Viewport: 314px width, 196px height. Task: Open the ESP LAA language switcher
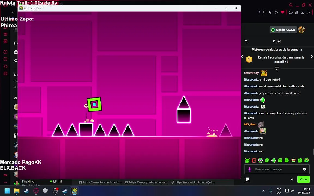pyautogui.click(x=279, y=191)
